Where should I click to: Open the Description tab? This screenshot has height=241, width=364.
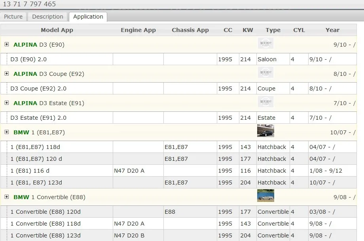47,17
